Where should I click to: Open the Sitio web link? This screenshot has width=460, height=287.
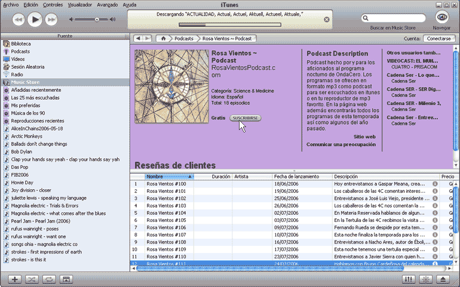click(364, 137)
